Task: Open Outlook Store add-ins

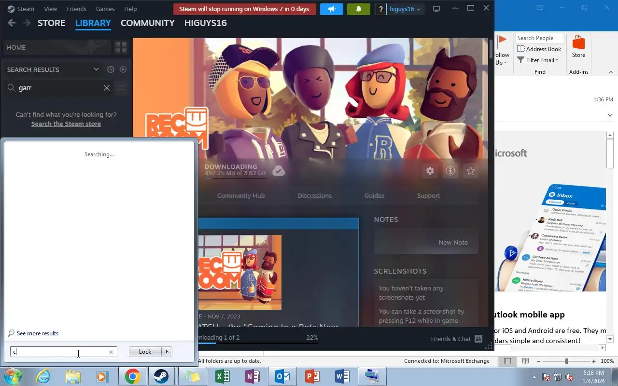Action: click(578, 46)
